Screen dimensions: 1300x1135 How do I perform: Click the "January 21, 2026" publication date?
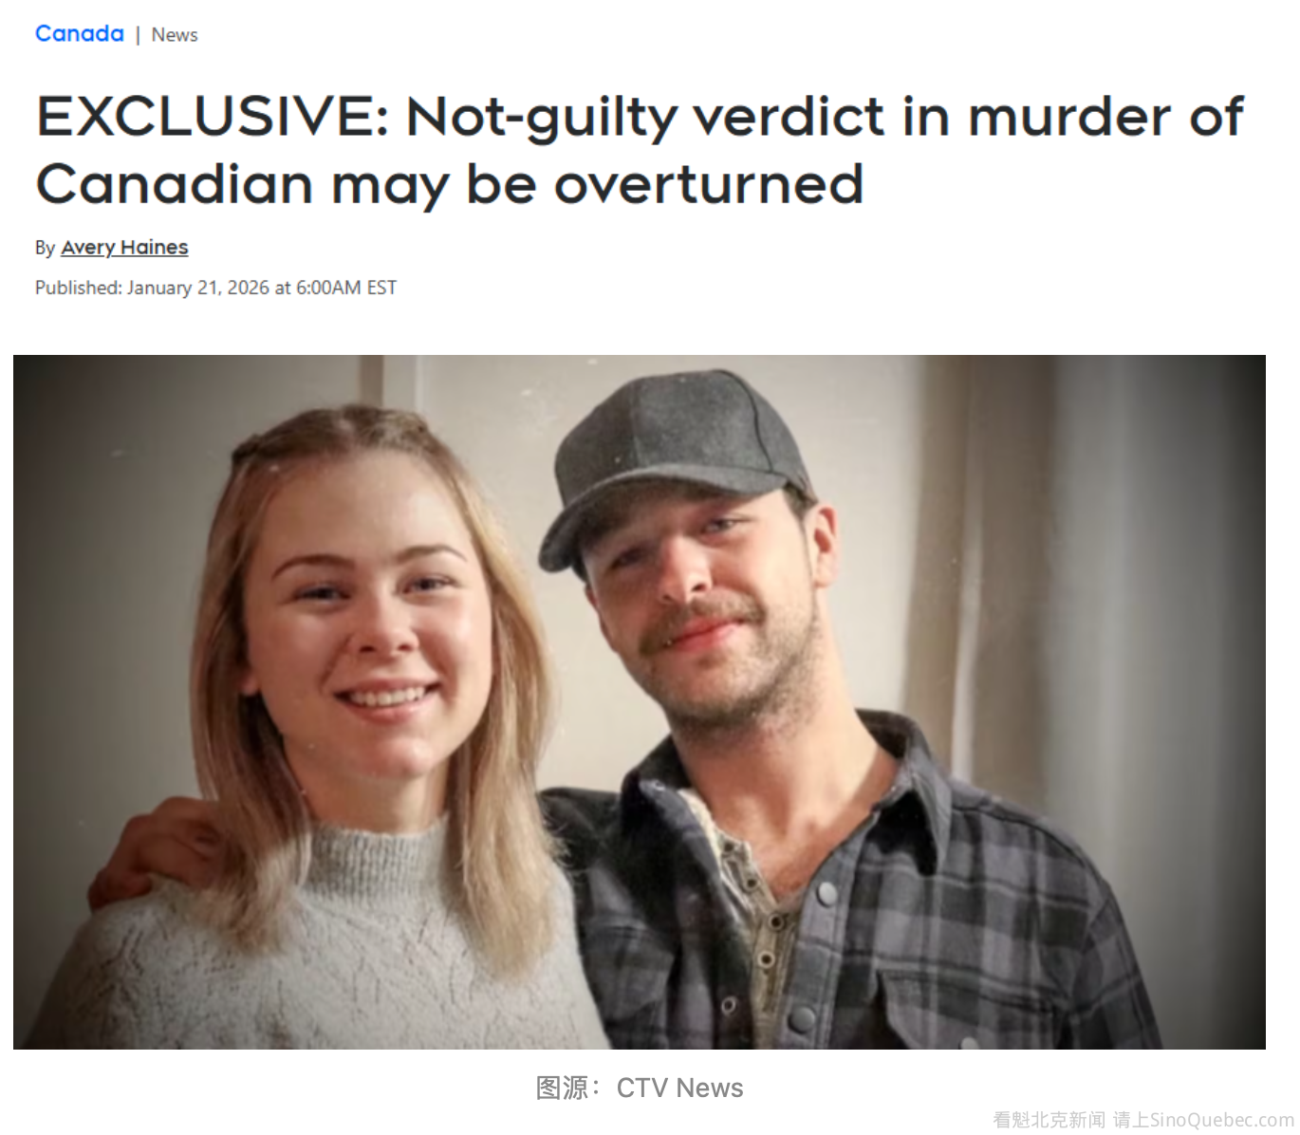click(198, 288)
